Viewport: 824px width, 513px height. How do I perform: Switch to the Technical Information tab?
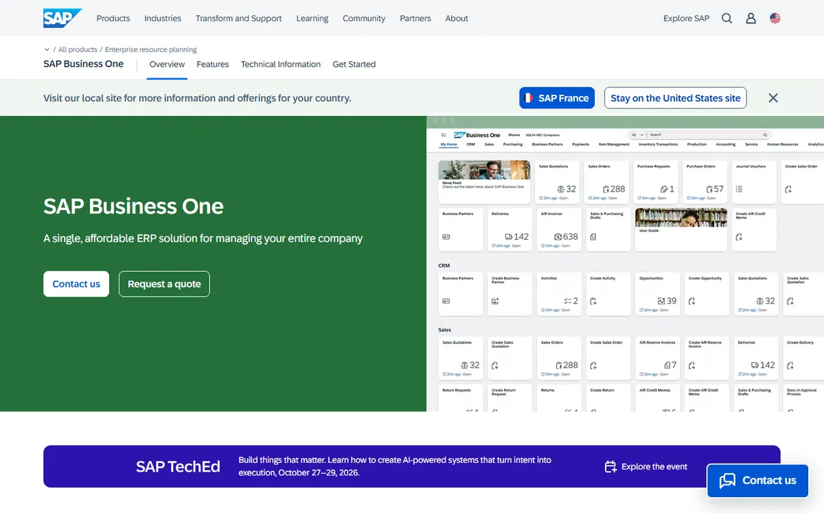tap(281, 65)
